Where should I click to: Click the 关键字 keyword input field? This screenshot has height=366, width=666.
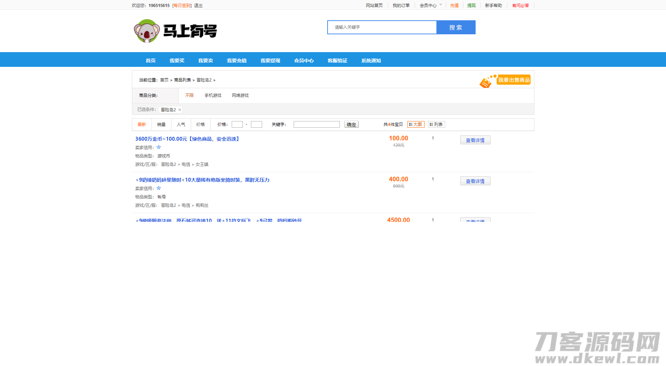tap(316, 124)
